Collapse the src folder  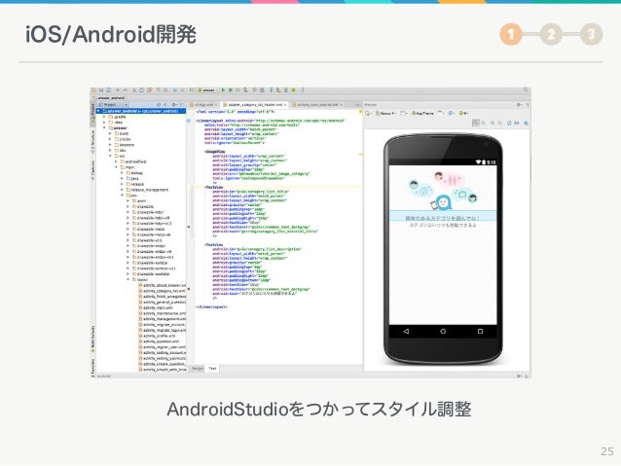coord(111,156)
